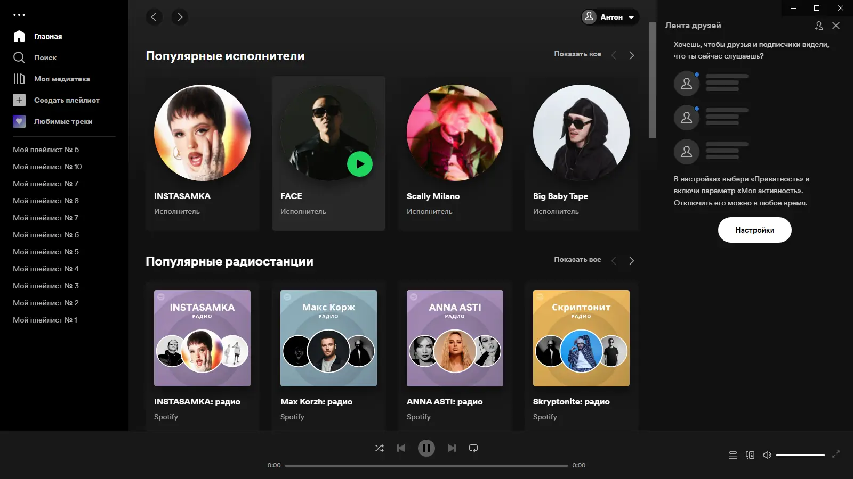Click Создать плейлист plus icon
The width and height of the screenshot is (853, 479).
pos(19,100)
